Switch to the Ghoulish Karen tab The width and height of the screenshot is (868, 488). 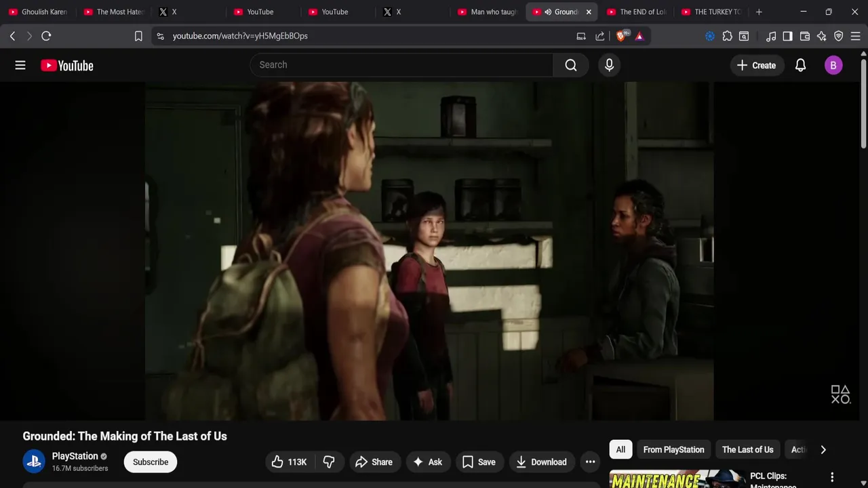38,12
